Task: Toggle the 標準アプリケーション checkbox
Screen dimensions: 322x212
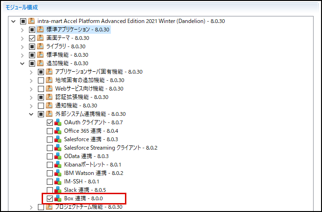Action: tap(32, 30)
